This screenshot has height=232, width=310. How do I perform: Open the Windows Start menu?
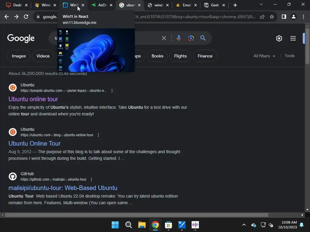[x=115, y=225]
